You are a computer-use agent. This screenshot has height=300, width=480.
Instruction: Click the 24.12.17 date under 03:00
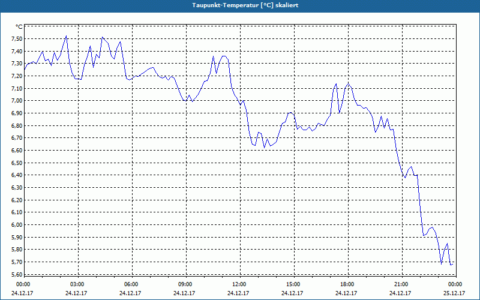76,293
